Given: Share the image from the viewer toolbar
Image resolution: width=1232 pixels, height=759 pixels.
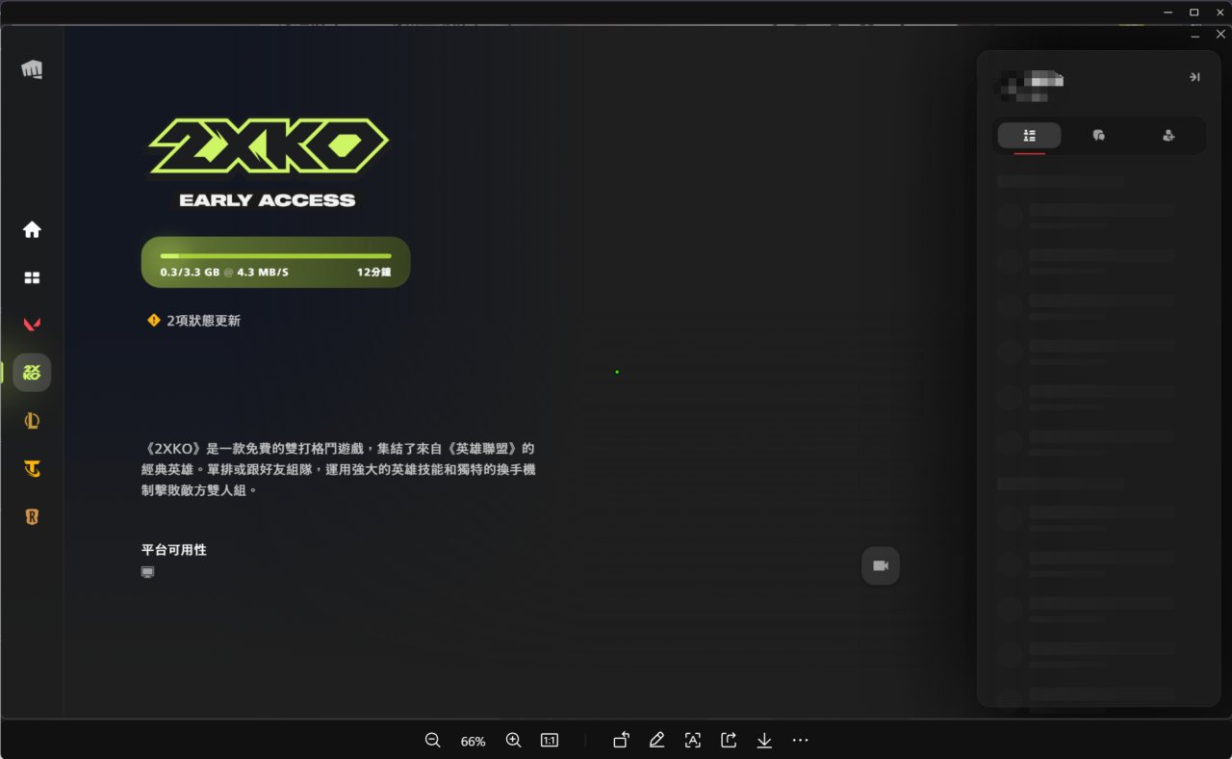Looking at the screenshot, I should tap(729, 740).
